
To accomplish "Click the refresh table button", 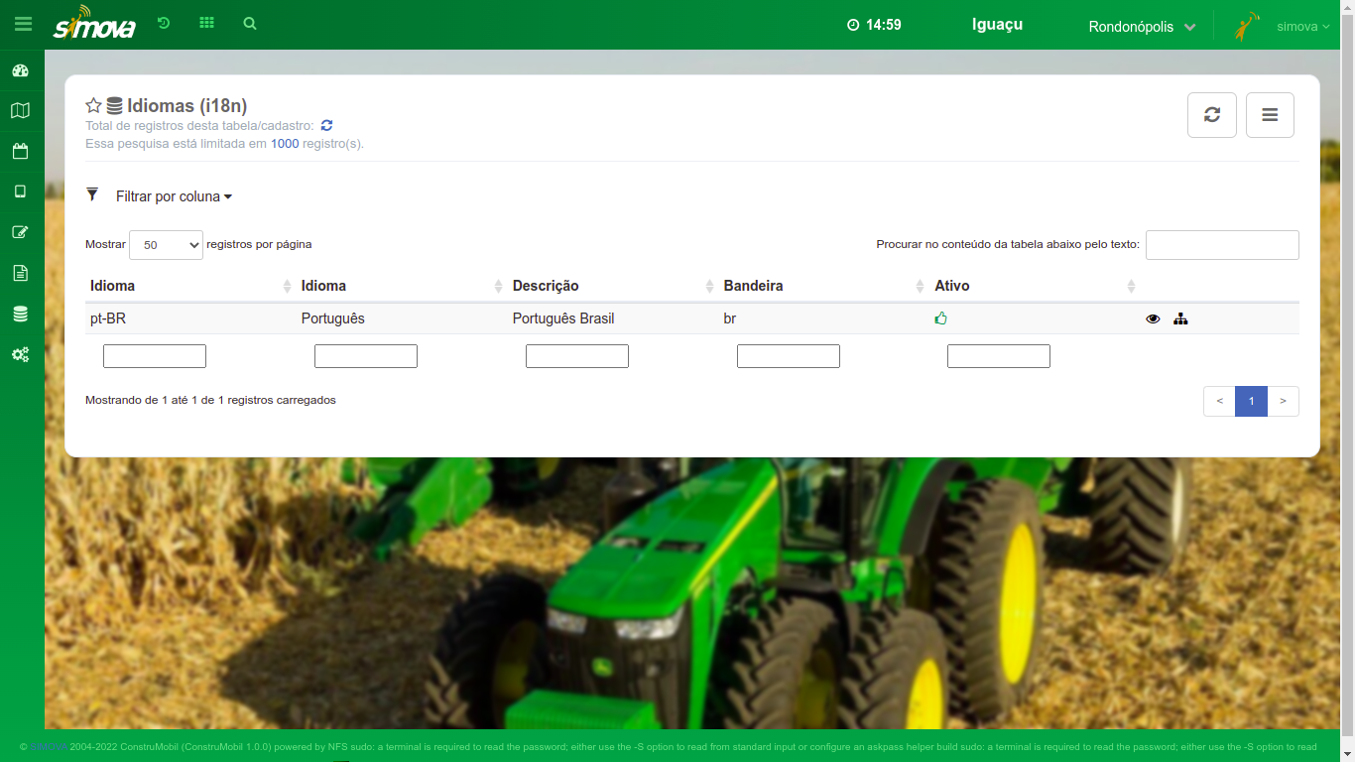I will (x=1212, y=115).
